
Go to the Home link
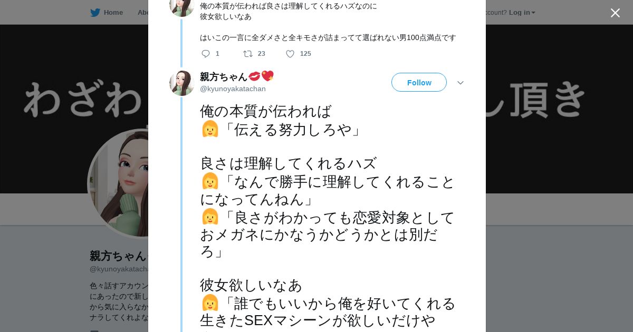point(113,13)
